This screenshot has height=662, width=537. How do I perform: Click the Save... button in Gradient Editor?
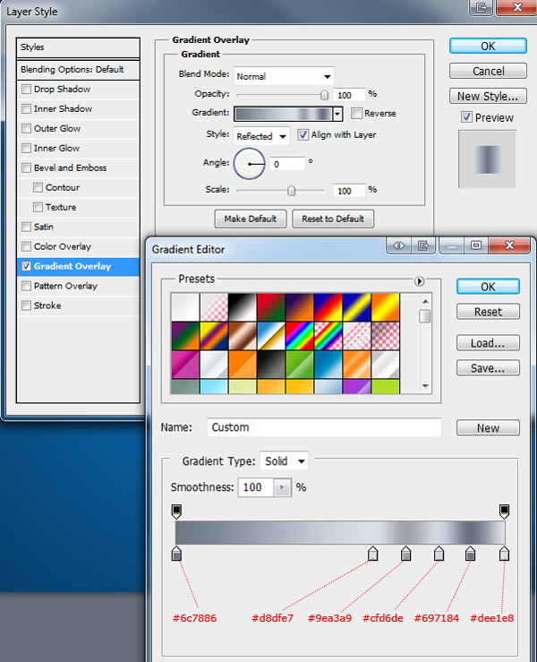point(488,368)
